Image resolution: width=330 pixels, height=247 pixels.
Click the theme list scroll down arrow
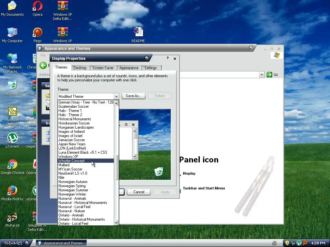pyautogui.click(x=116, y=223)
